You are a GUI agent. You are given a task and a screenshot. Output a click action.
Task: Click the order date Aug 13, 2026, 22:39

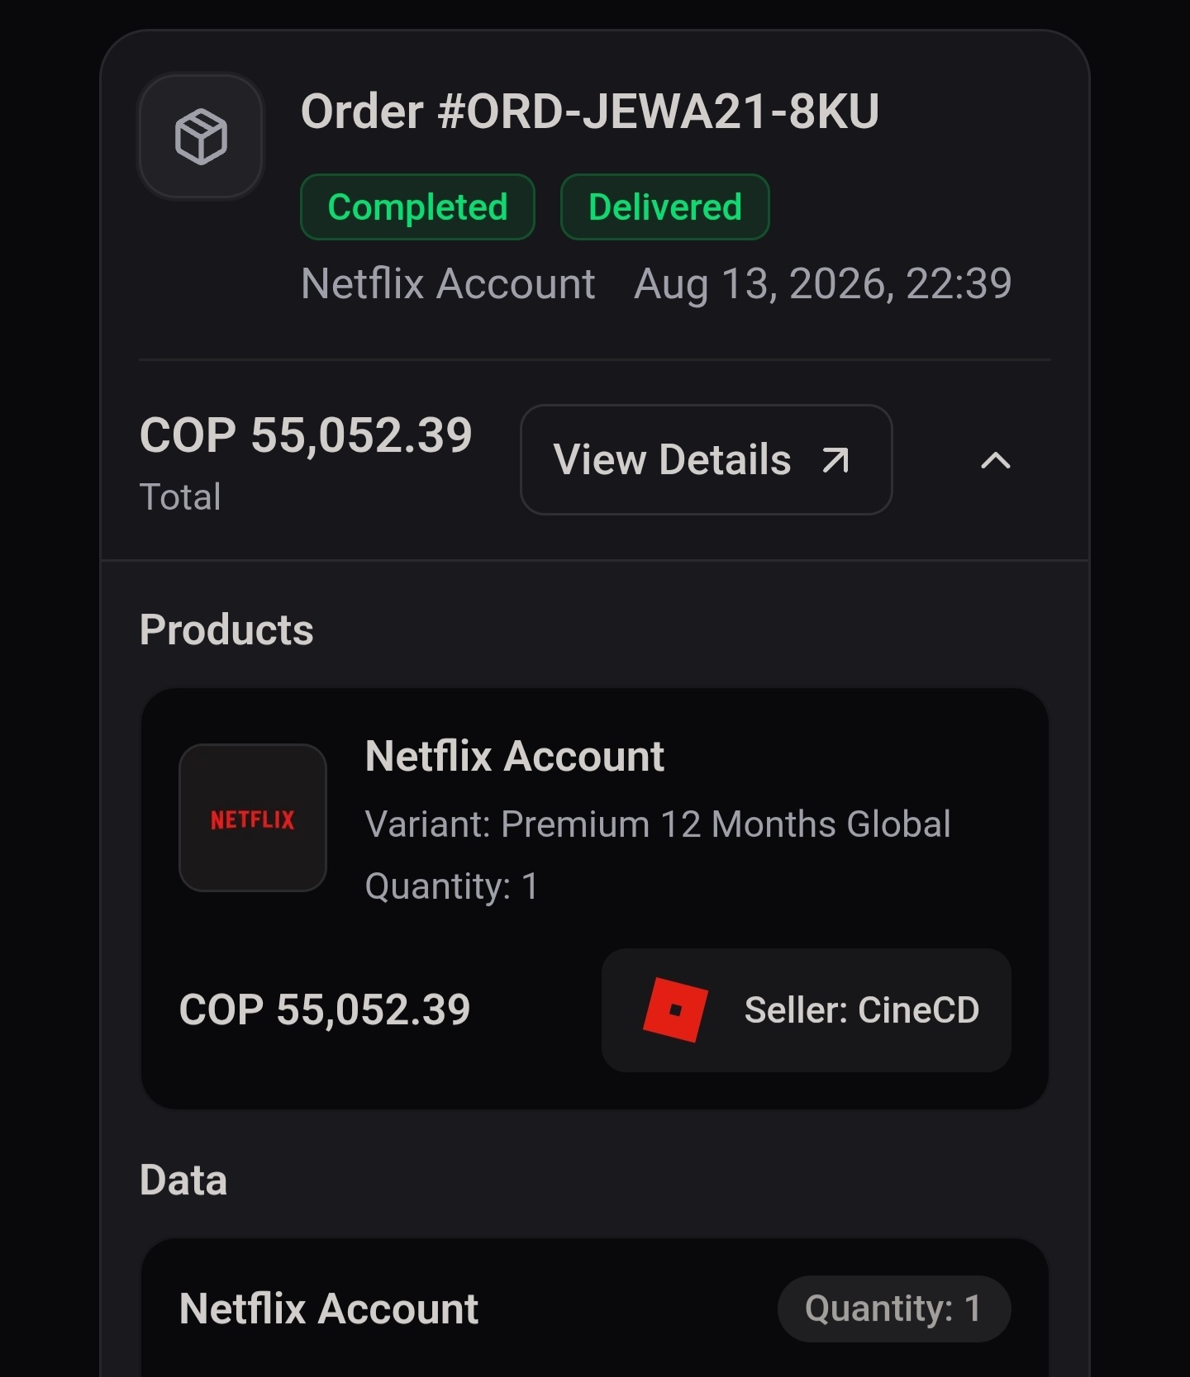(823, 284)
